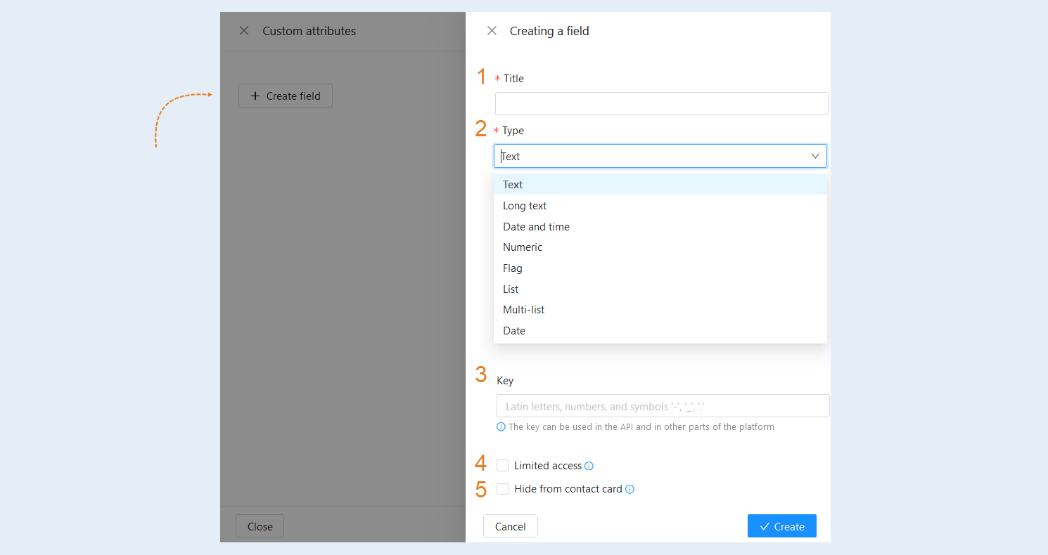Click into the Key input field
Image resolution: width=1048 pixels, height=555 pixels.
663,406
